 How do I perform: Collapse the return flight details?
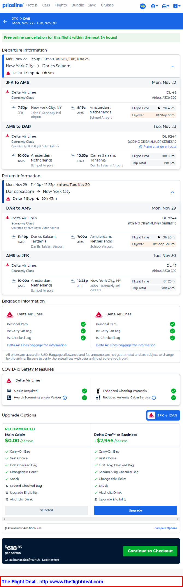coord(172,192)
